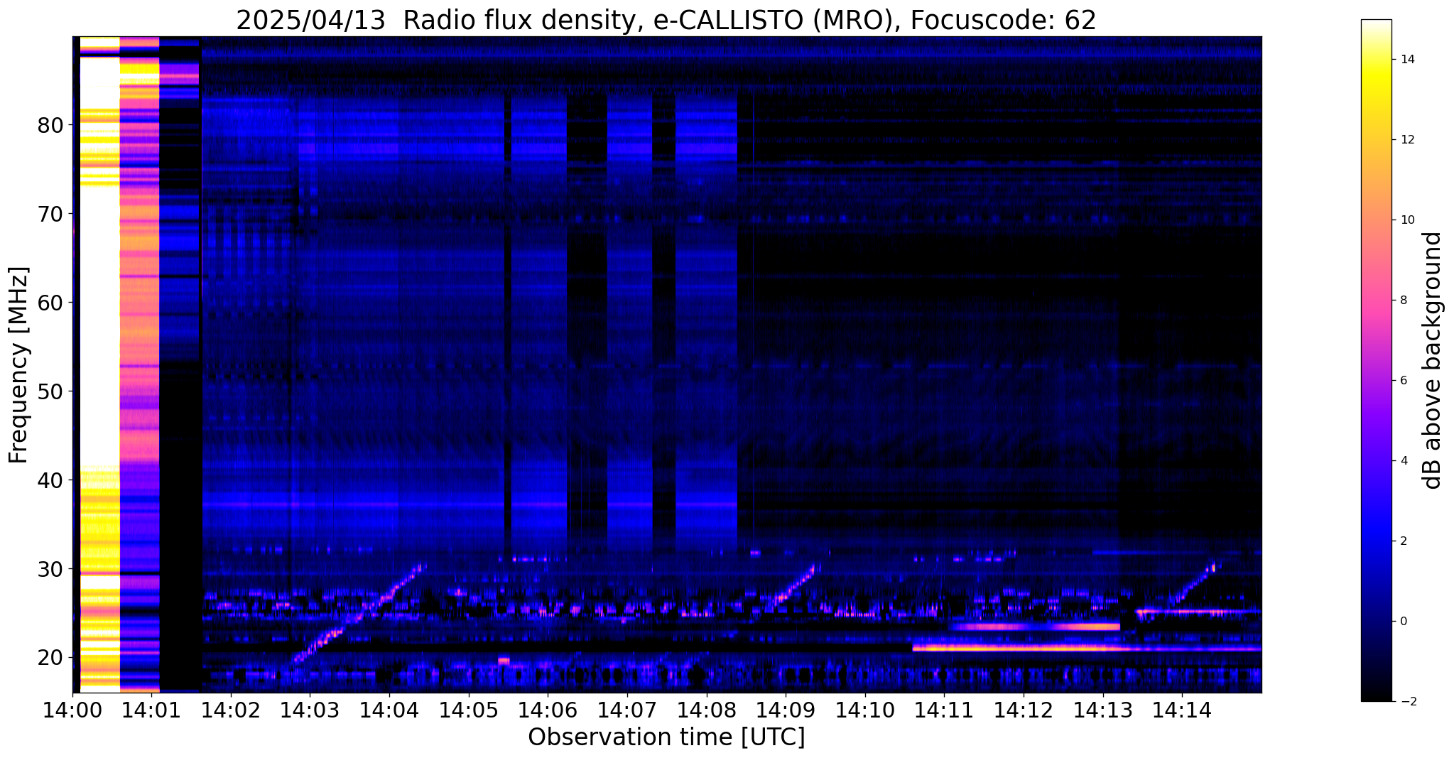Click the 14:05 tick label on time axis
Viewport: 1454px width, 758px height.
coord(469,710)
